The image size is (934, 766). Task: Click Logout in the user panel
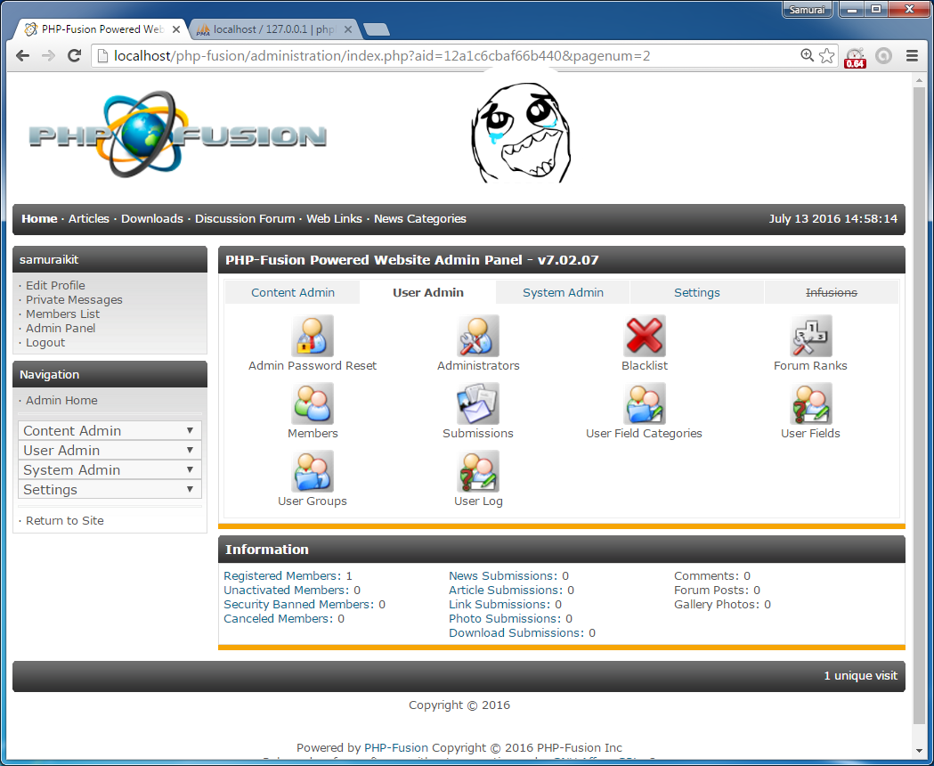click(45, 343)
